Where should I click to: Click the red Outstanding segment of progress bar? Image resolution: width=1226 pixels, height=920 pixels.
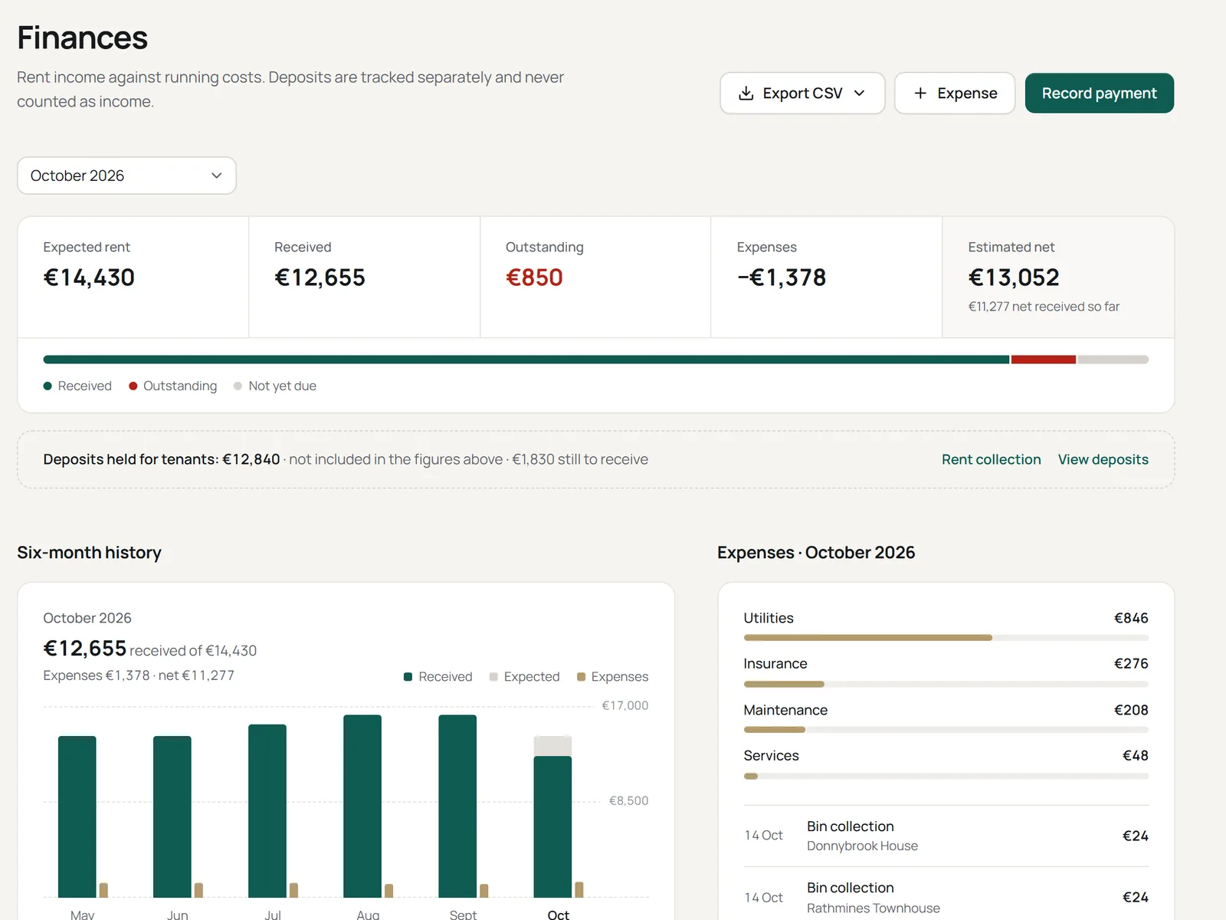pos(1044,360)
